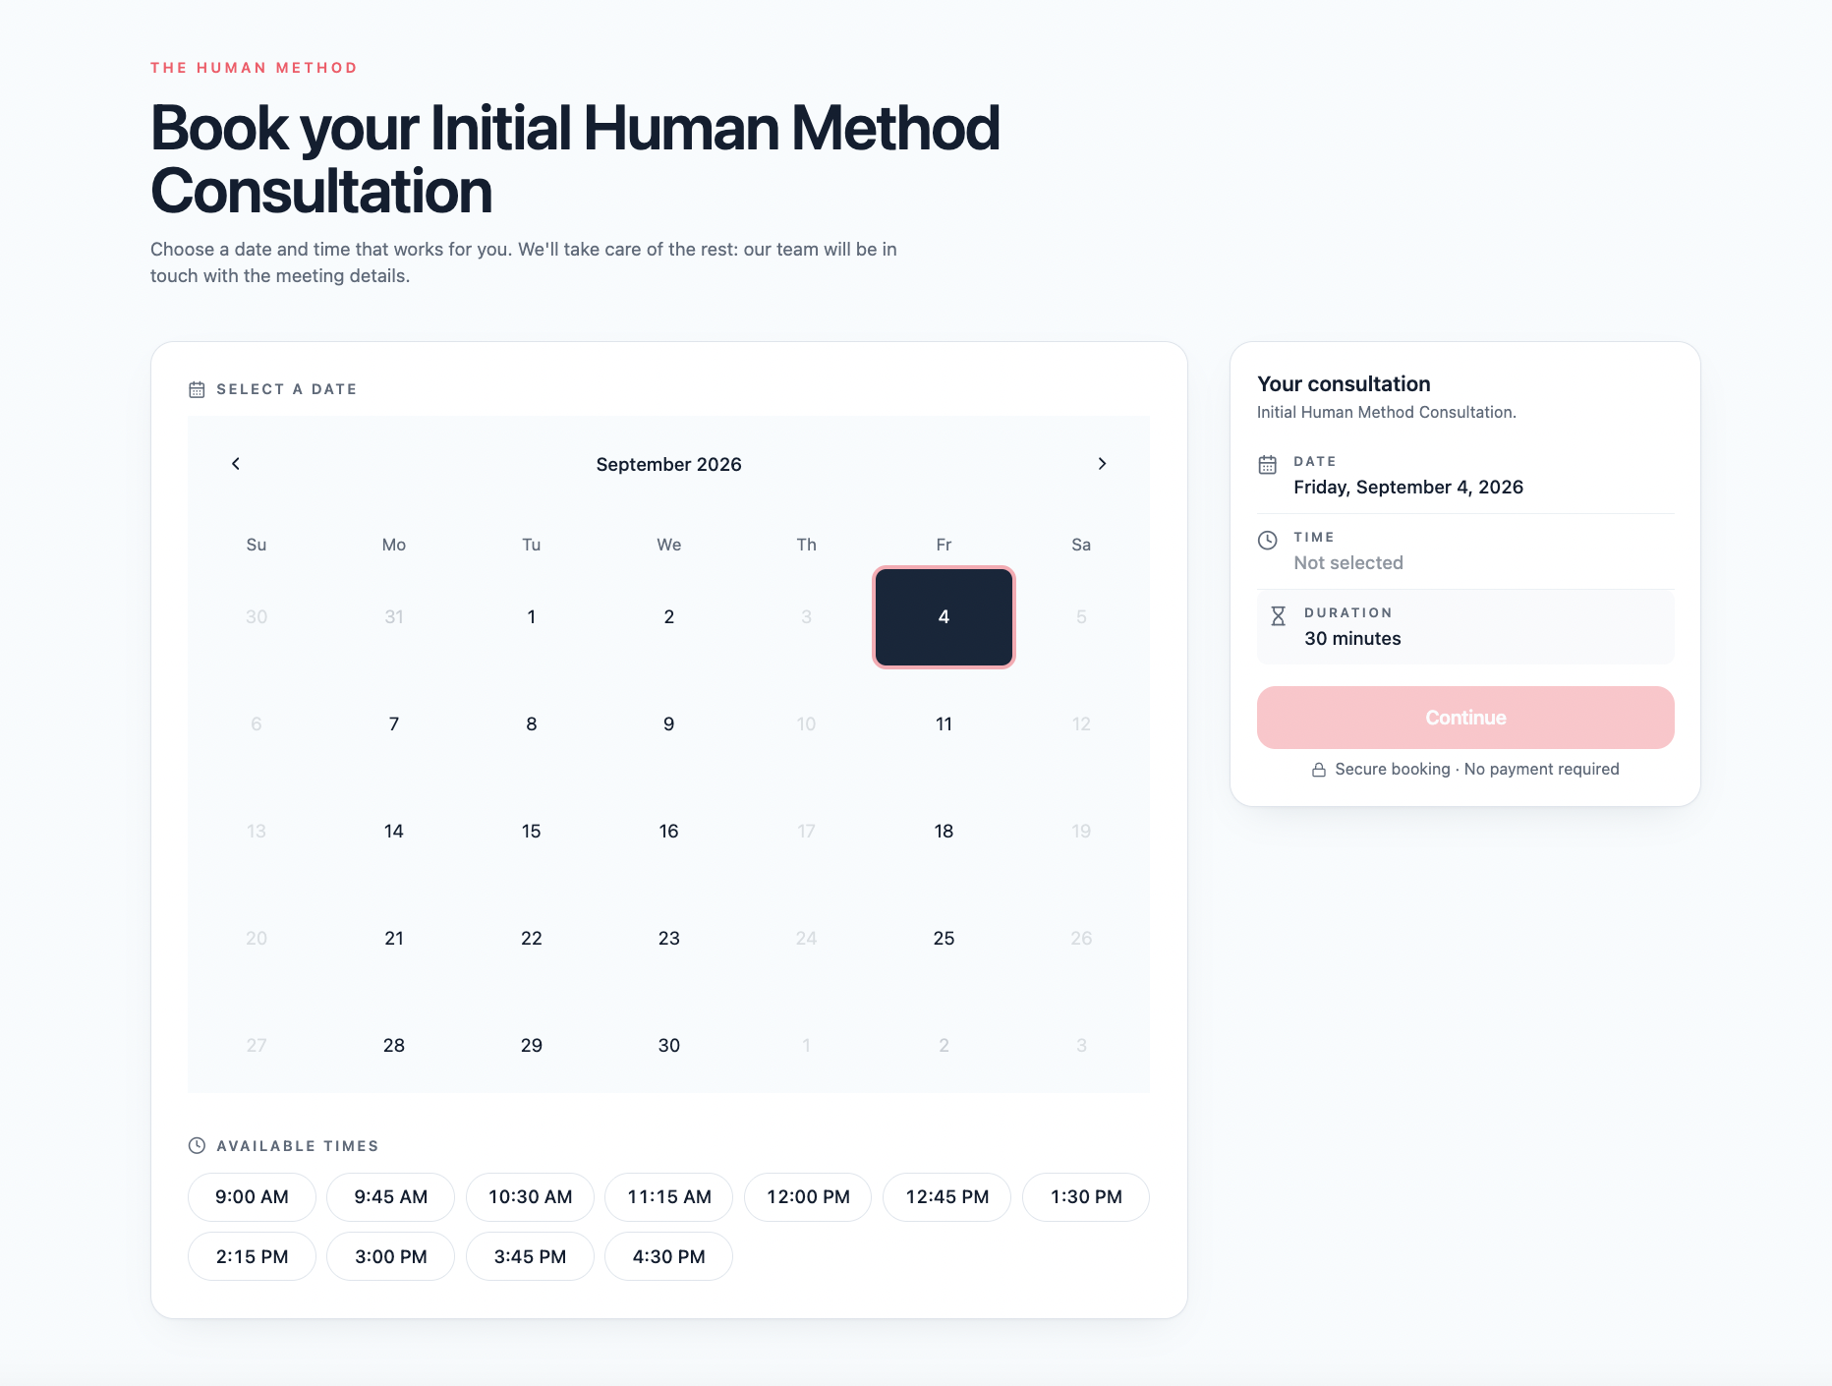1832x1386 pixels.
Task: Choose the 9:45 AM time slot
Action: click(x=391, y=1197)
